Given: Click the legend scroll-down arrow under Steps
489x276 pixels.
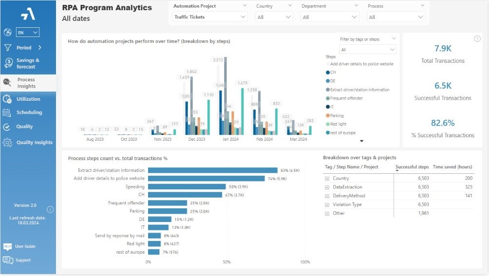Looking at the screenshot, I should click(x=361, y=141).
